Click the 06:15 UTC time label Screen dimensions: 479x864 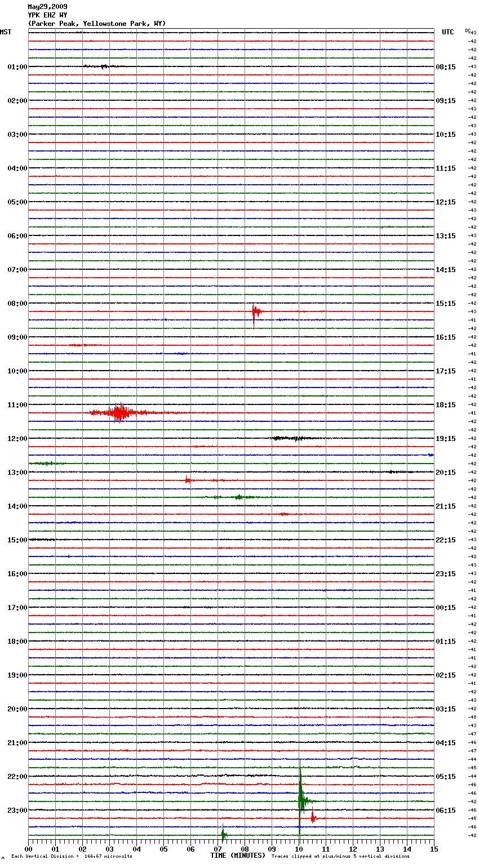click(446, 810)
